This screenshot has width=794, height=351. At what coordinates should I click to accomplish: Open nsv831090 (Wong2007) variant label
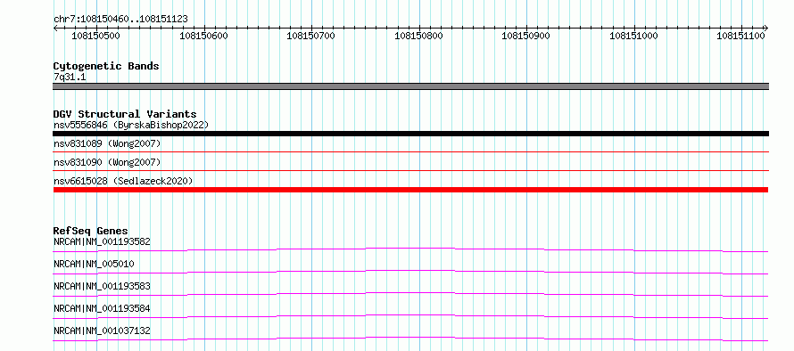[x=107, y=162]
